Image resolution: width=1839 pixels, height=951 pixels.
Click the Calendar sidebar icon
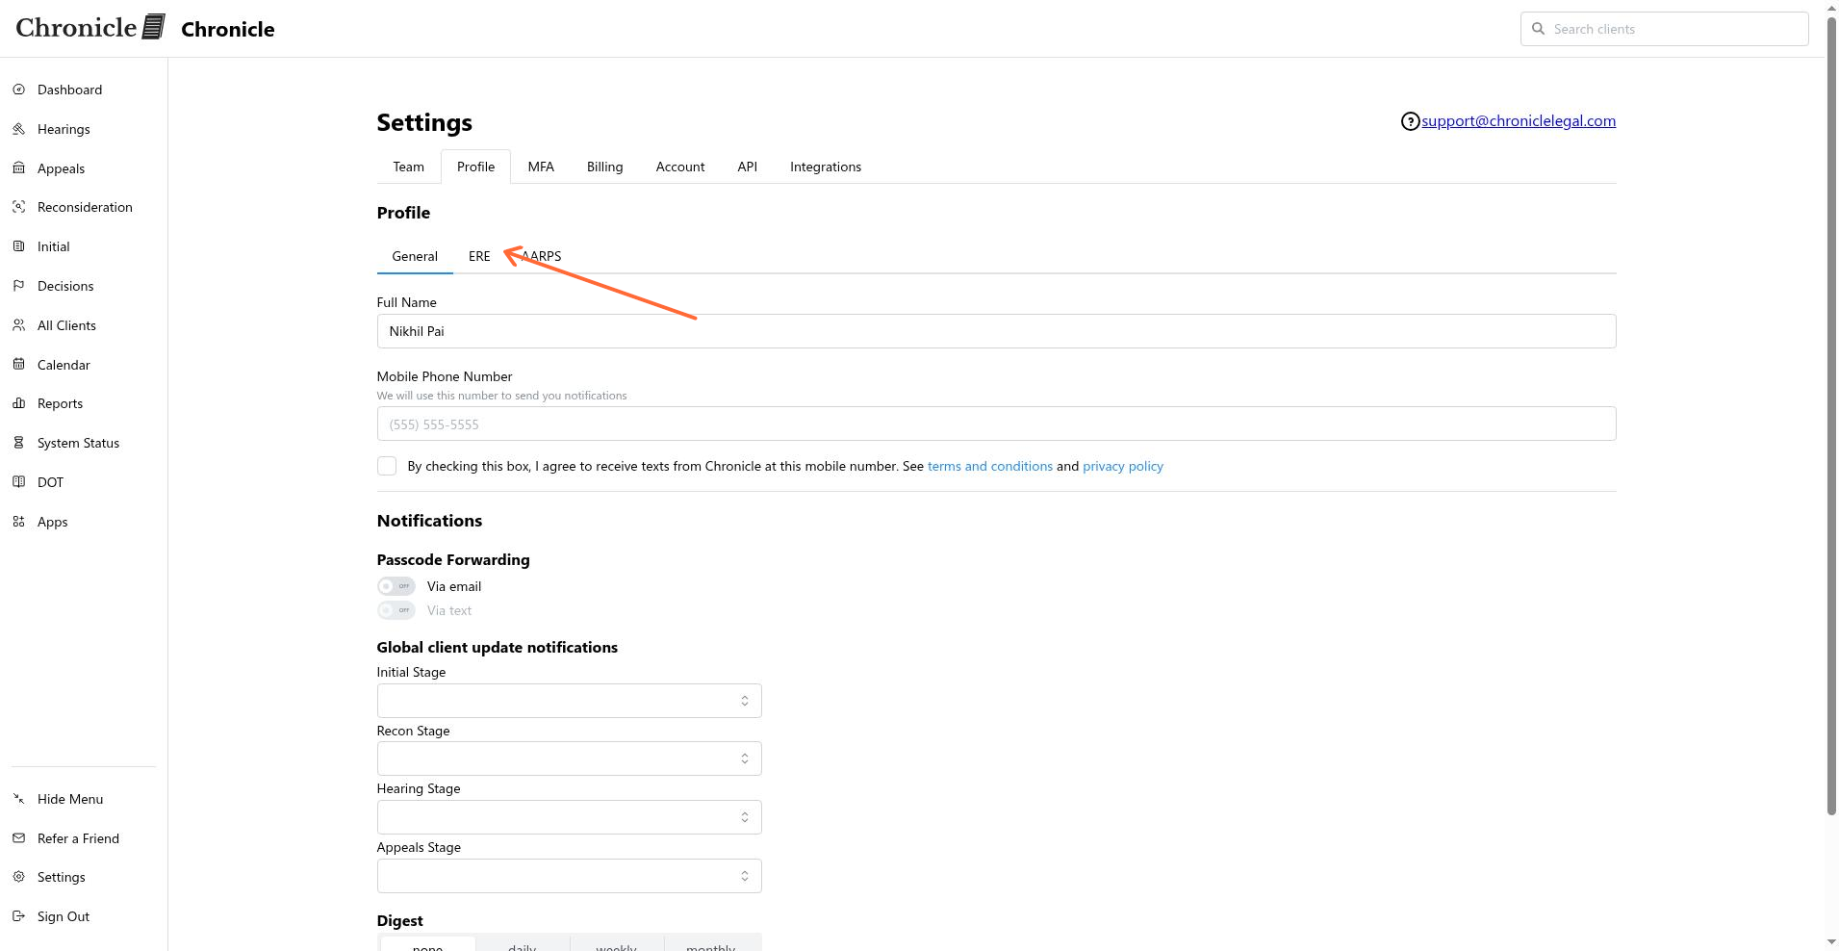(18, 365)
